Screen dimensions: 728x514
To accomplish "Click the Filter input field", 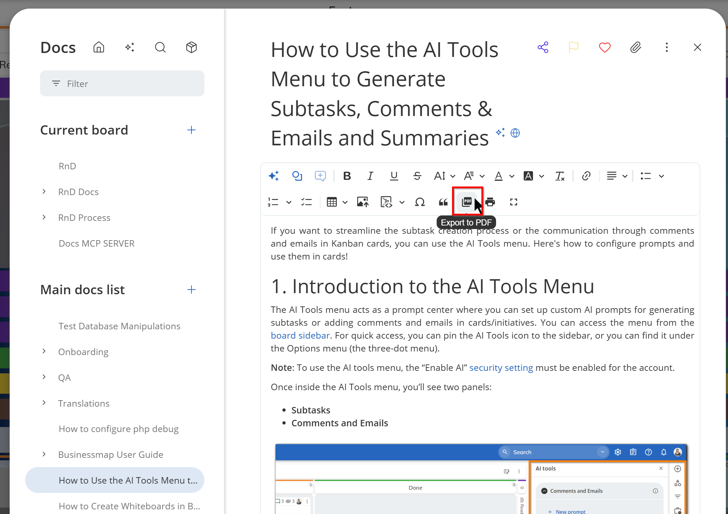I will tap(122, 83).
